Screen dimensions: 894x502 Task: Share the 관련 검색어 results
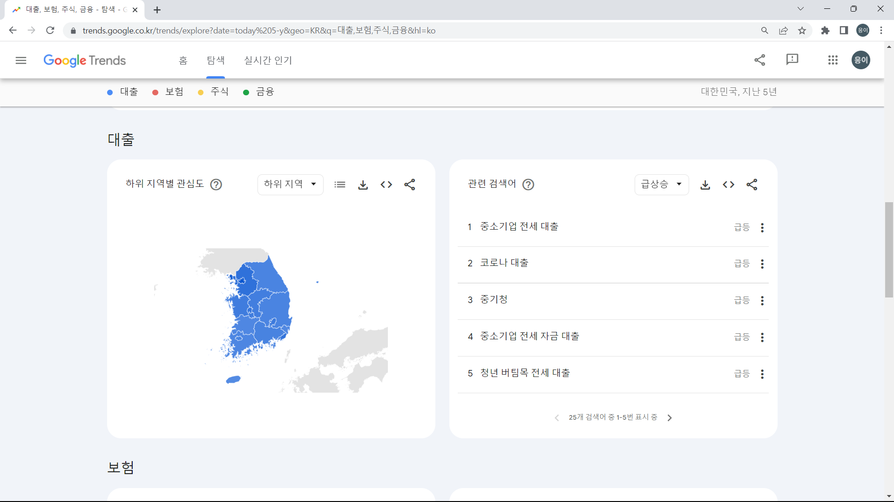752,185
